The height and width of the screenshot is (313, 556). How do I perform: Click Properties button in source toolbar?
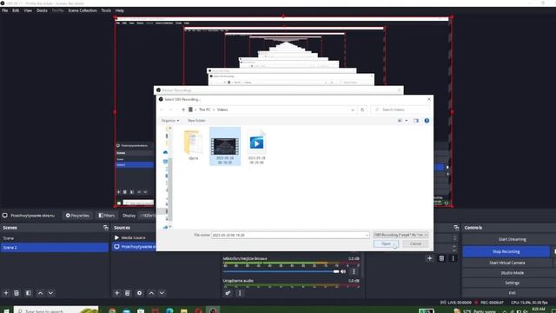77,216
